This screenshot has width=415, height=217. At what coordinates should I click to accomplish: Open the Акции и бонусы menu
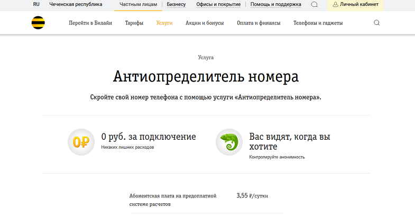click(205, 23)
